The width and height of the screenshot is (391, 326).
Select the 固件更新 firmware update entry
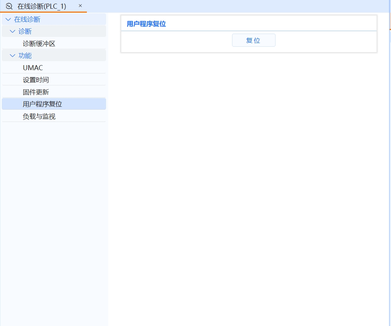[36, 92]
